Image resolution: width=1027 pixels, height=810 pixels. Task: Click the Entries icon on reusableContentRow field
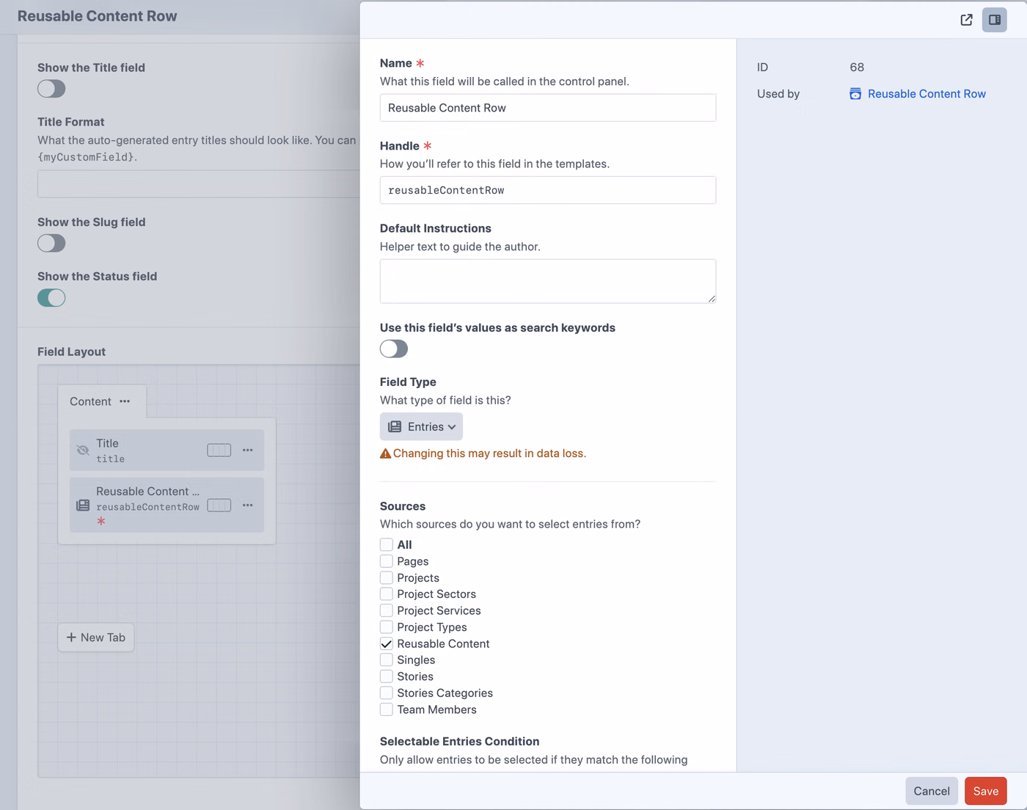(x=83, y=506)
